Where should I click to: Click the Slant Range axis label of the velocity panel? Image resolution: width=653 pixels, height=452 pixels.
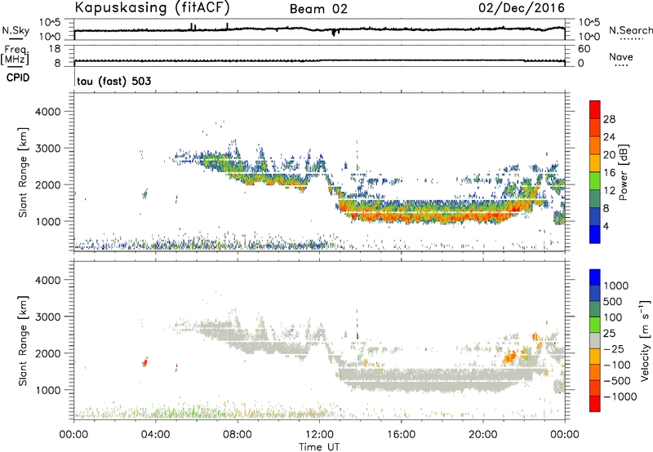tap(23, 340)
